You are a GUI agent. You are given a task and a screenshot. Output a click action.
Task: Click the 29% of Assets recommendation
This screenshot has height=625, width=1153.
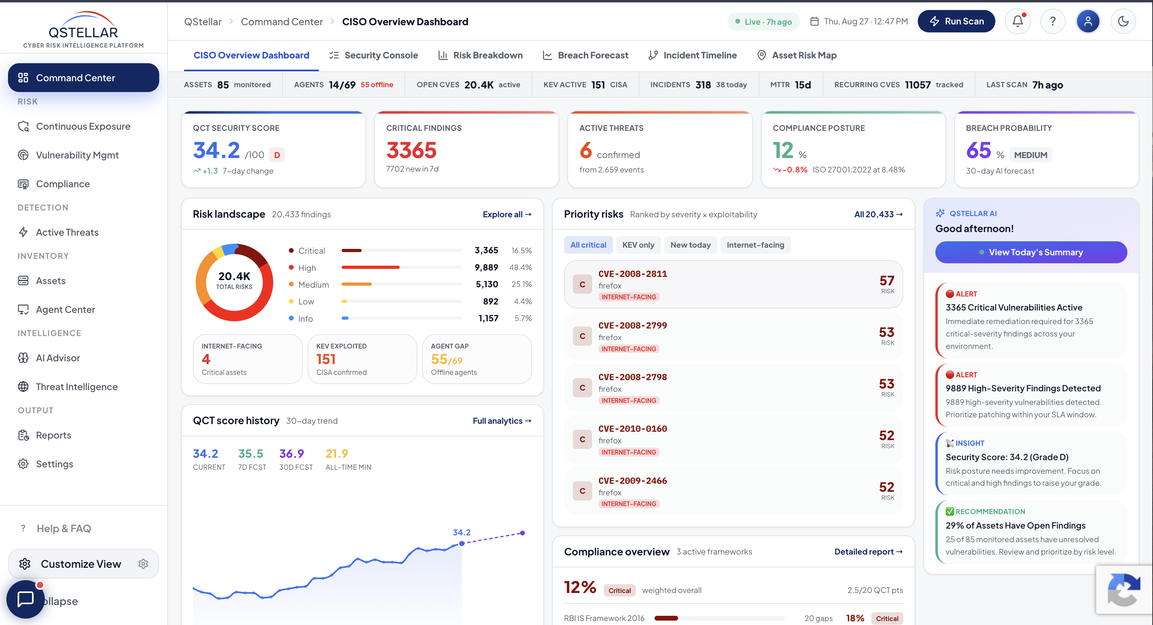pyautogui.click(x=1031, y=532)
